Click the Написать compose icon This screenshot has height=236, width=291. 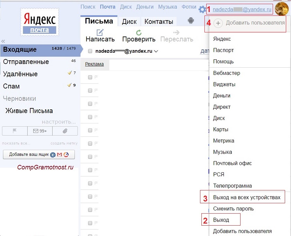[x=100, y=32]
